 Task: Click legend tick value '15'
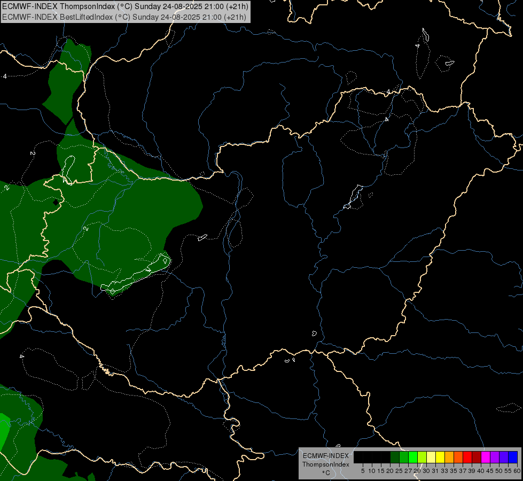tap(381, 471)
